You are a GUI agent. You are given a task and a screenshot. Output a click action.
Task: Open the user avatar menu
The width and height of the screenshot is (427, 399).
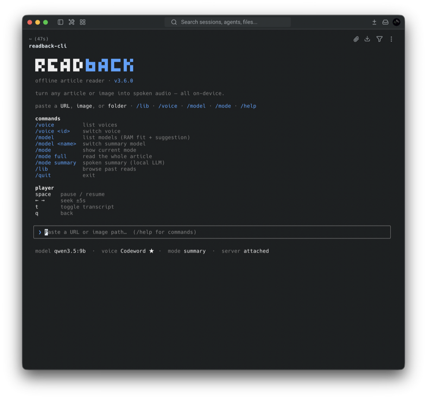[x=396, y=22]
